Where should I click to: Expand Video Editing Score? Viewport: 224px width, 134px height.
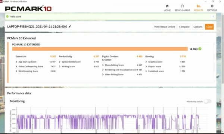103,74
